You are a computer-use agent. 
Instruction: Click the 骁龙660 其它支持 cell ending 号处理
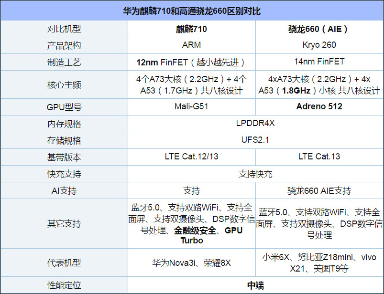[319, 224]
